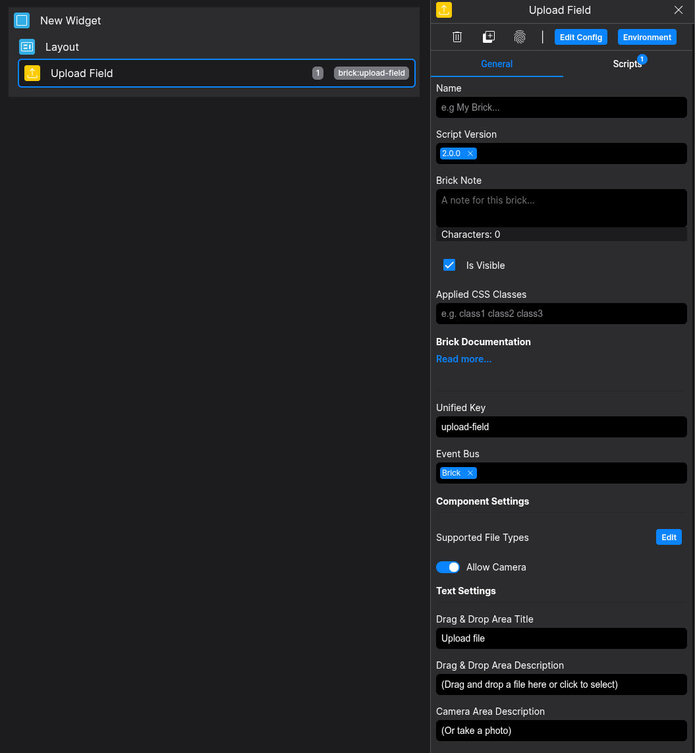Disable the Allow Camera toggle
The image size is (695, 753).
[x=448, y=567]
